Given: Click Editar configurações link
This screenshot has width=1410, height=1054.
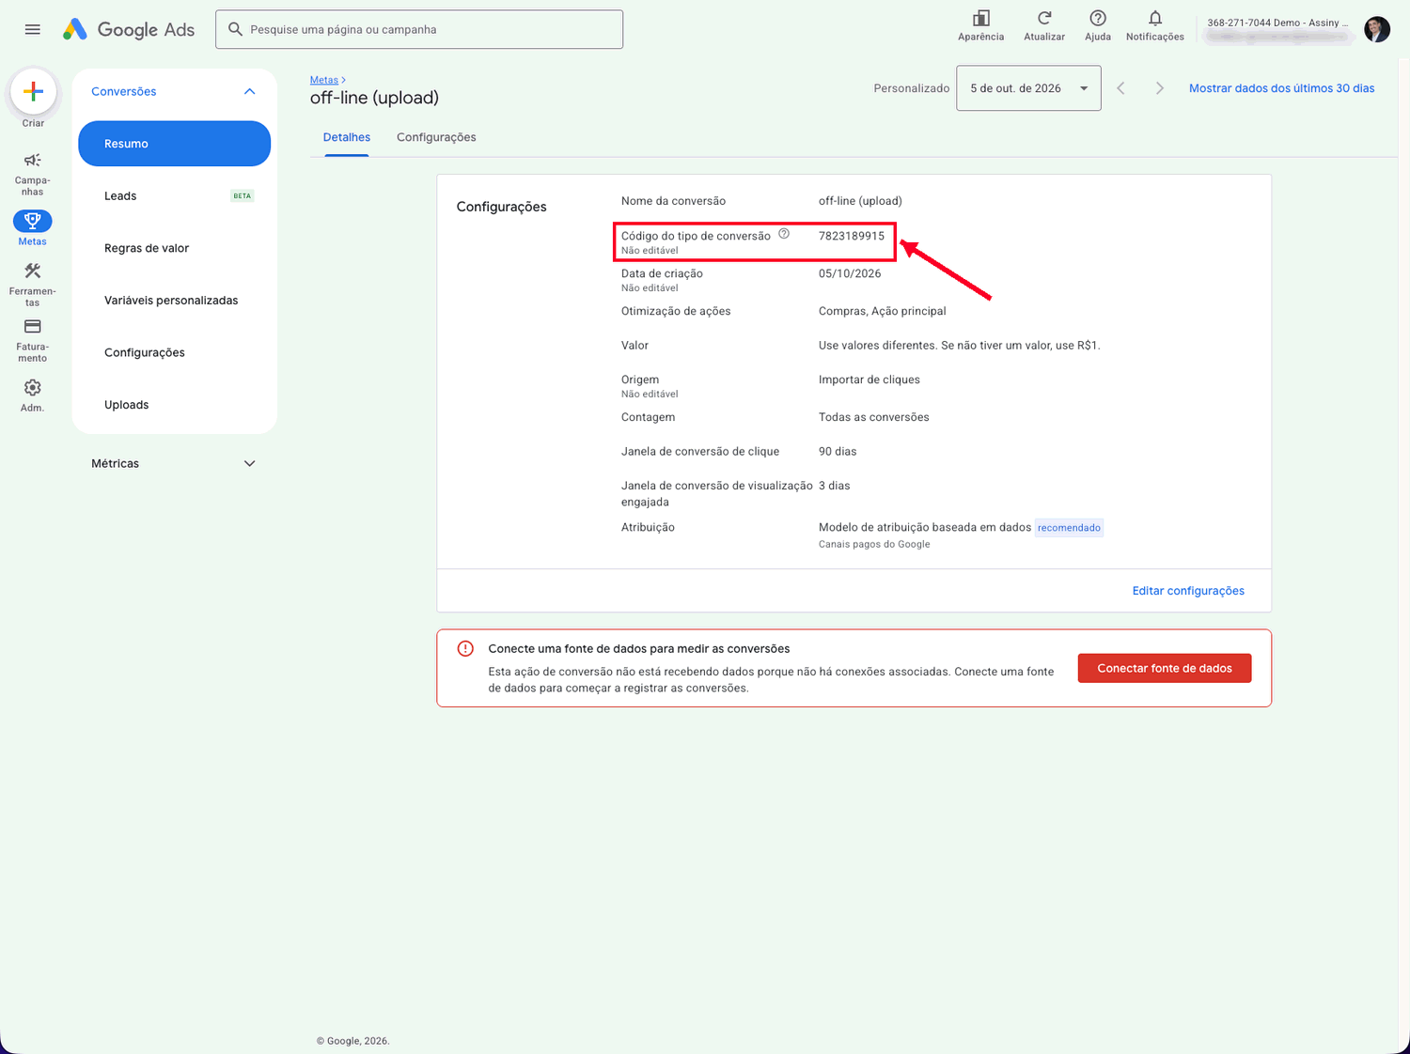Looking at the screenshot, I should click(1188, 591).
